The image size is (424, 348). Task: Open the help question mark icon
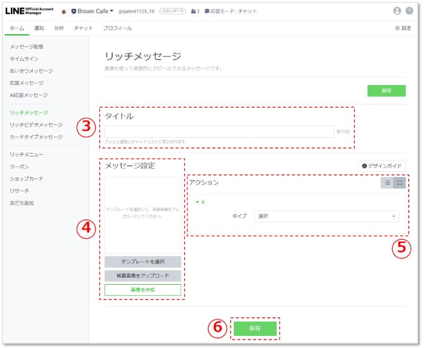click(409, 11)
